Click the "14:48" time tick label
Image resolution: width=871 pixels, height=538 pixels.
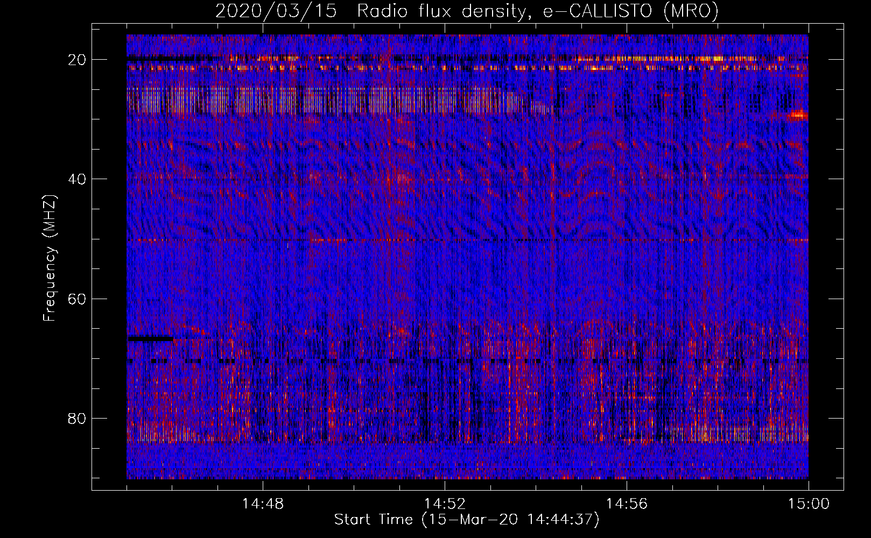(x=263, y=504)
